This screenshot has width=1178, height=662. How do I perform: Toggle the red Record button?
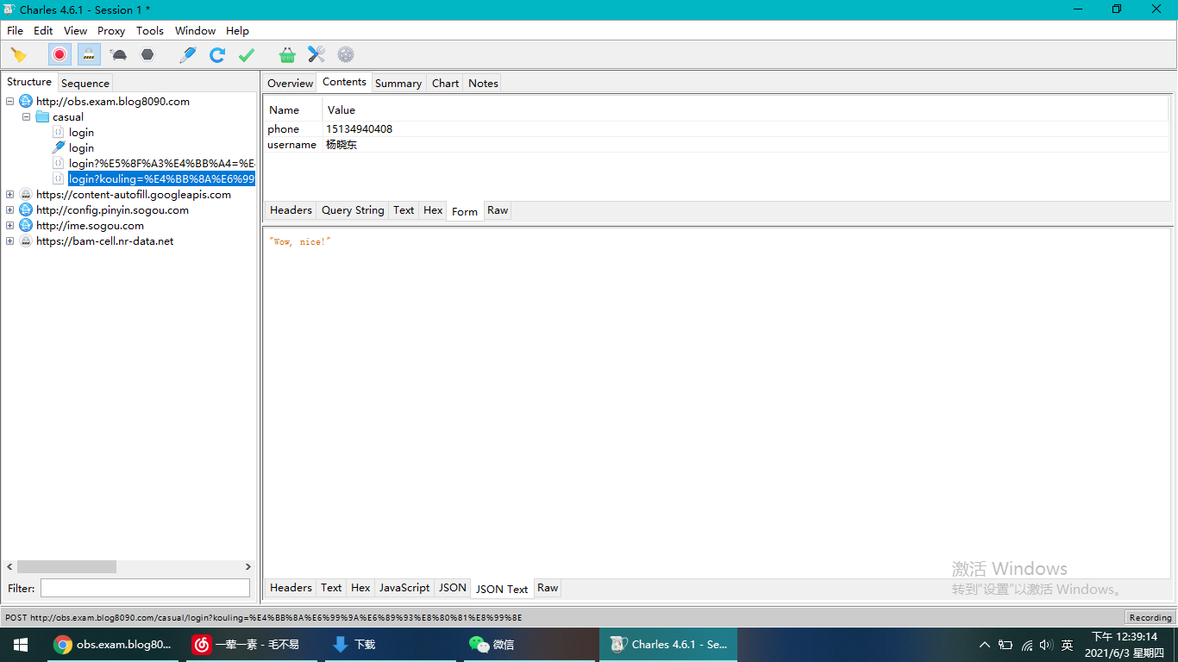click(x=60, y=55)
